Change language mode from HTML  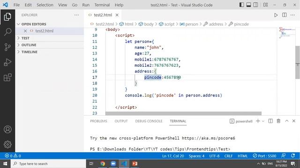(x=243, y=156)
